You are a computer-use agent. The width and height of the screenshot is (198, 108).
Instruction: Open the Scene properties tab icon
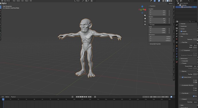(x=177, y=36)
